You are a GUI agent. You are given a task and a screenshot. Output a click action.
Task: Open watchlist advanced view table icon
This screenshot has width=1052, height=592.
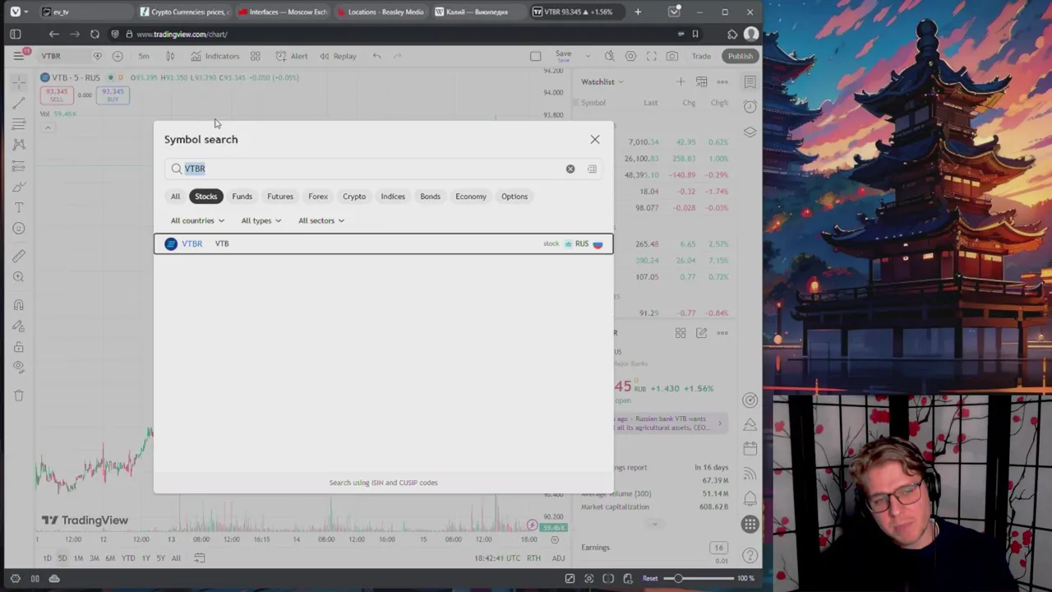tap(701, 81)
